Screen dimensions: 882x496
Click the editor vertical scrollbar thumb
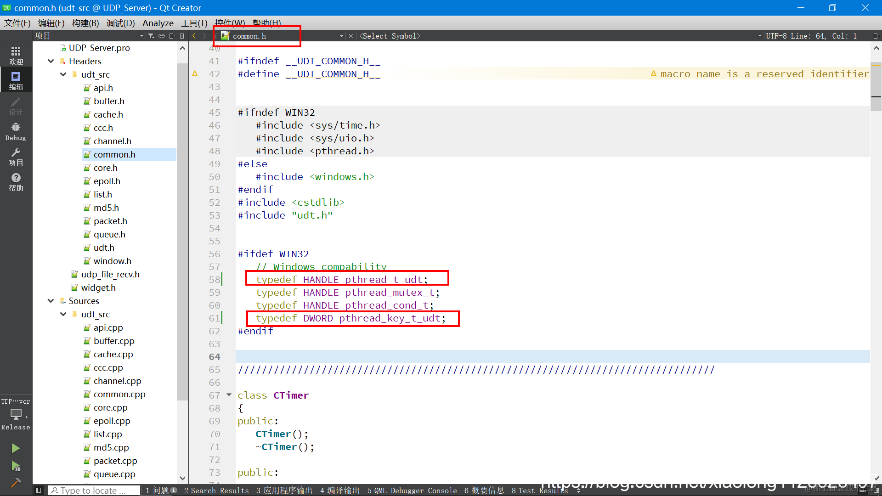click(876, 87)
